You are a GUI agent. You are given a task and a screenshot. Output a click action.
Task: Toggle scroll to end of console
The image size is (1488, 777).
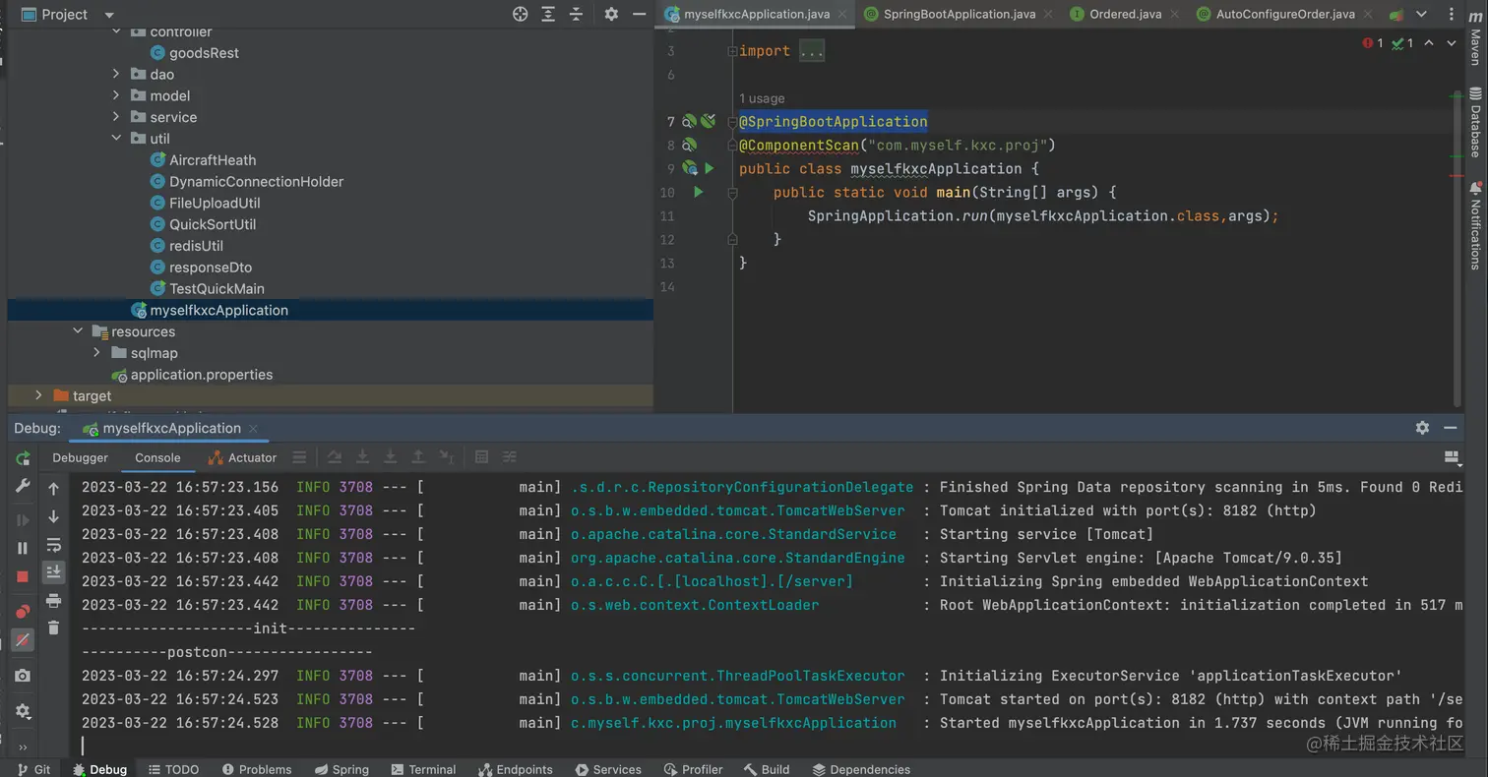pos(54,571)
